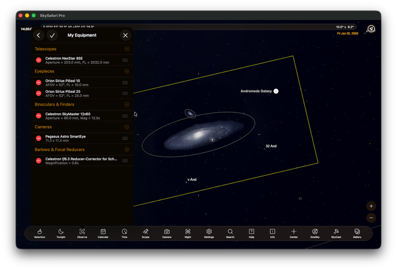This screenshot has height=270, width=397.
Task: Open Scope control
Action: (x=146, y=233)
